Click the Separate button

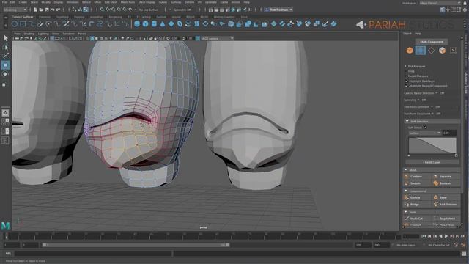pyautogui.click(x=446, y=177)
